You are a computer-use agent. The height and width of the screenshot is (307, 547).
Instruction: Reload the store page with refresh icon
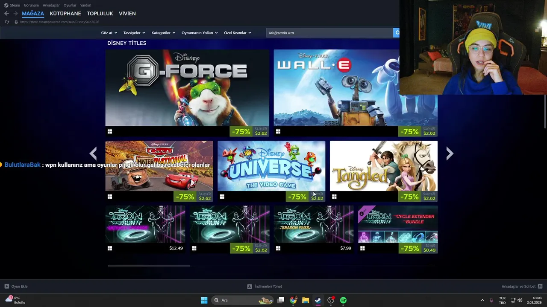point(6,22)
